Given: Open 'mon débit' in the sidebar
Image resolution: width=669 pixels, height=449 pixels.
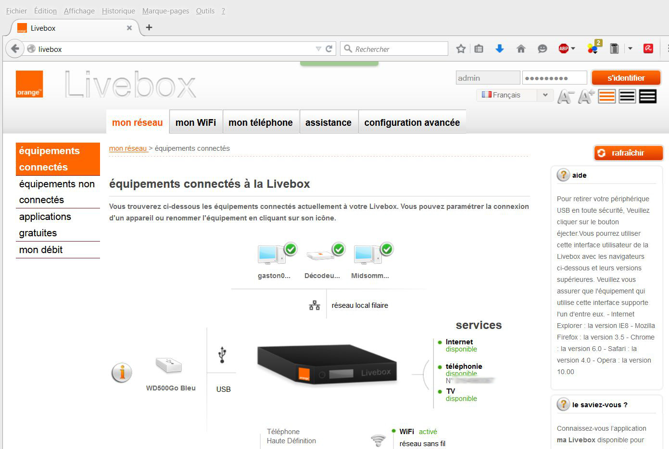Looking at the screenshot, I should (x=58, y=250).
